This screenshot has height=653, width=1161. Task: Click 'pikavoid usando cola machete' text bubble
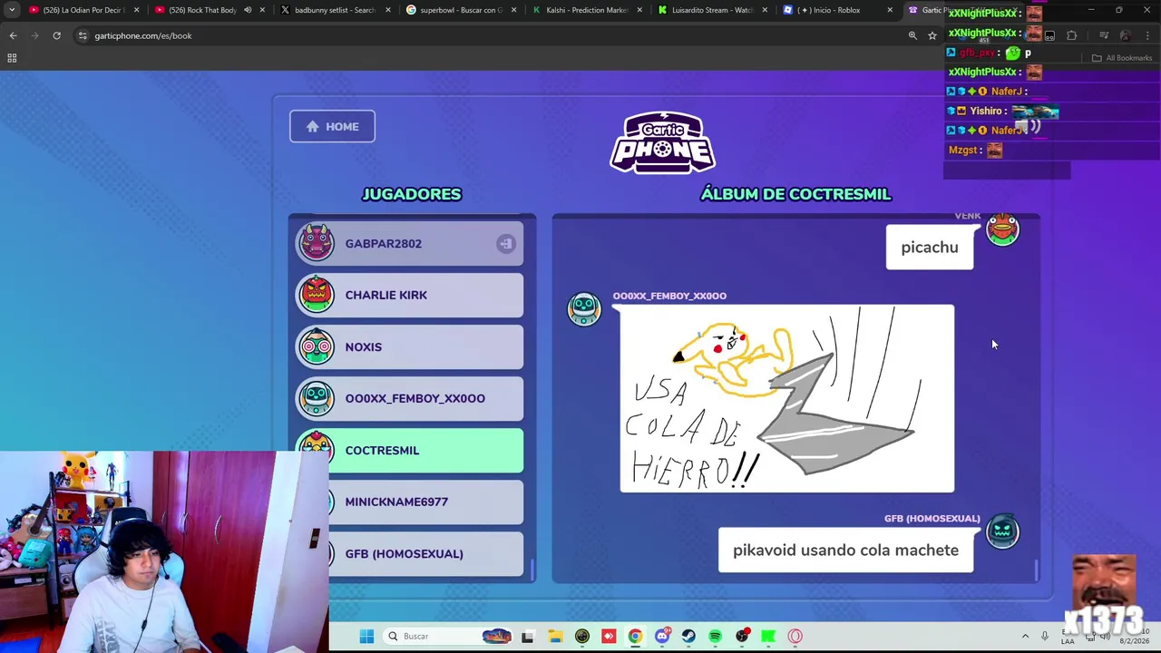click(845, 551)
